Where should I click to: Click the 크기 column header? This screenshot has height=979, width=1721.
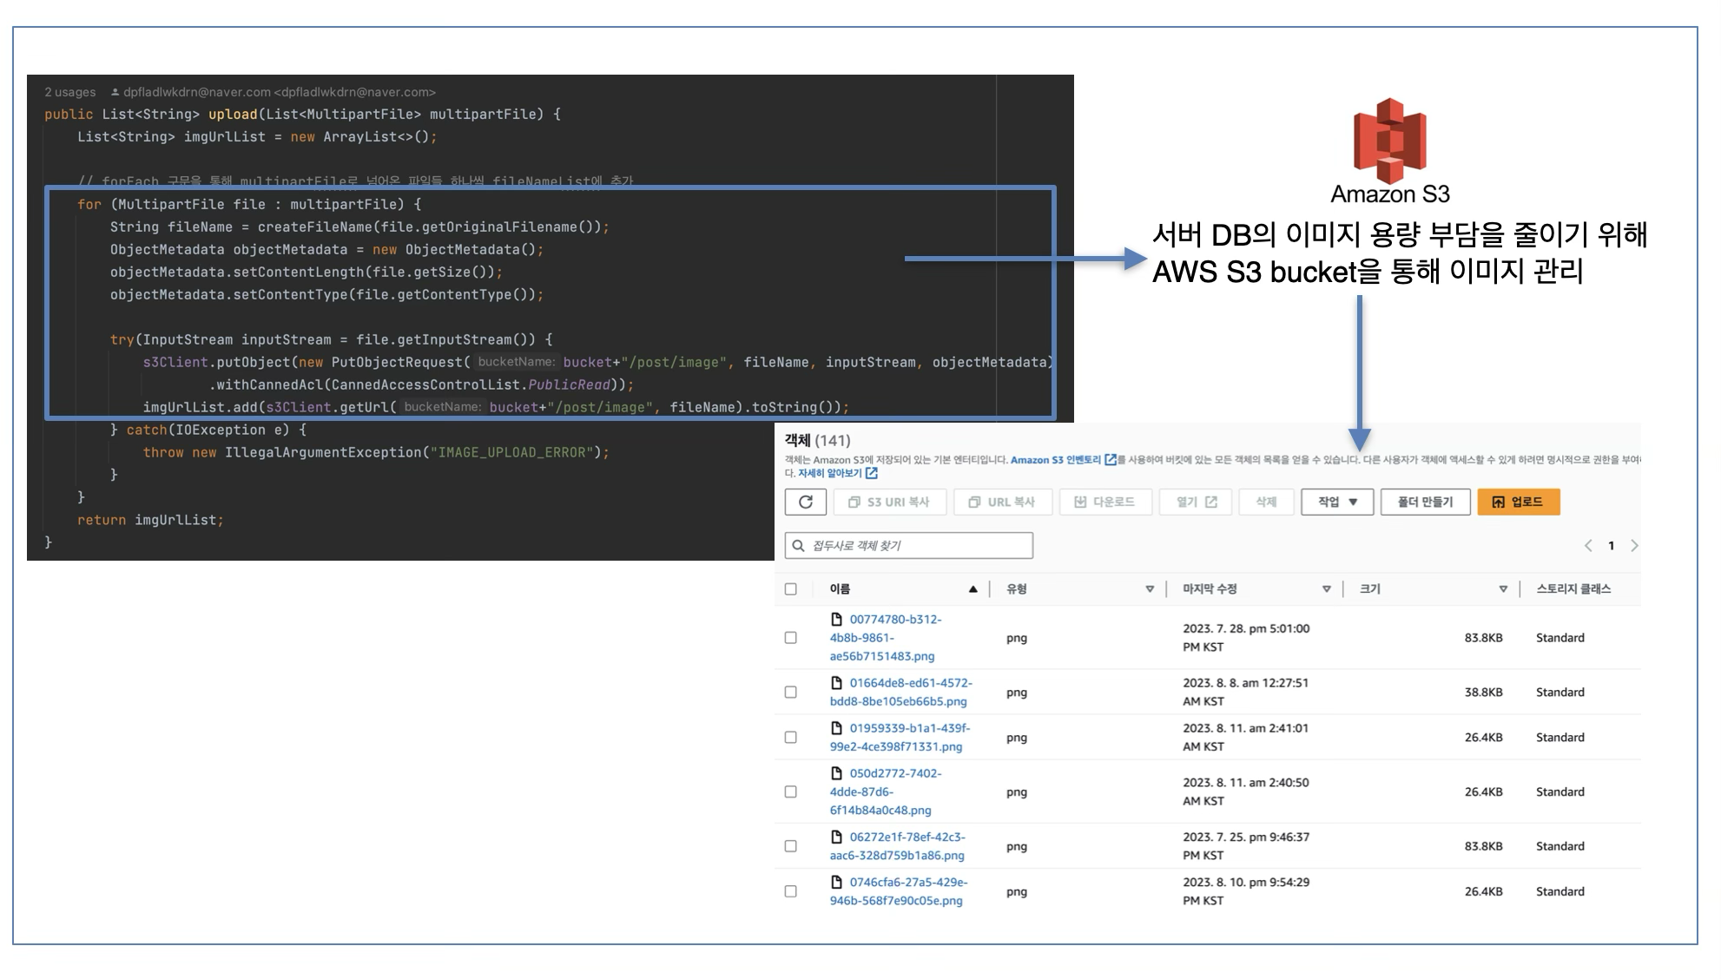(1369, 588)
